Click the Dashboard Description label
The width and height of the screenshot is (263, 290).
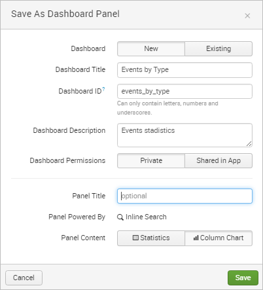69,130
